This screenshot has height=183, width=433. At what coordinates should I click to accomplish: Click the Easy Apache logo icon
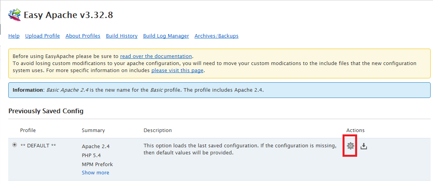[x=15, y=15]
